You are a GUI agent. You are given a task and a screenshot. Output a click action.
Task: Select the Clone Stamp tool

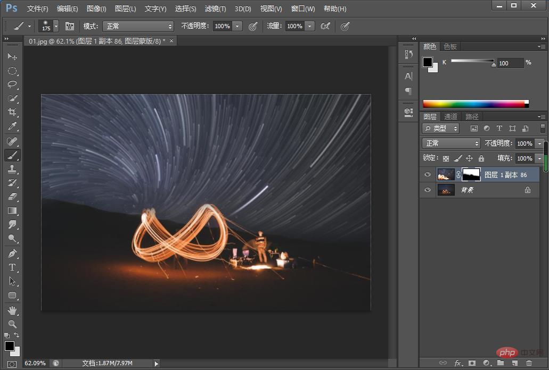(x=12, y=169)
